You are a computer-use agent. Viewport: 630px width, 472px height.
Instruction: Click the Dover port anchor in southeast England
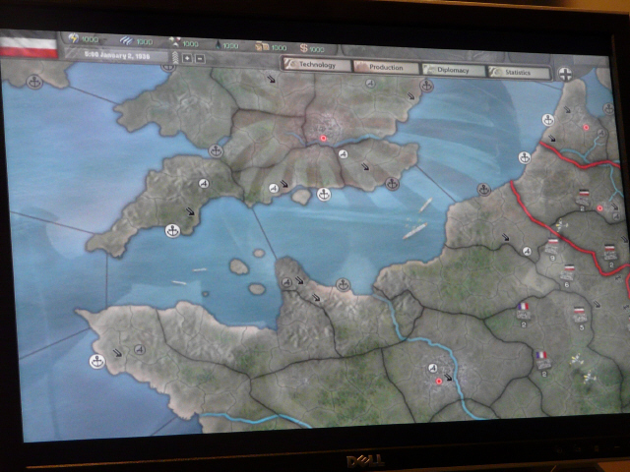click(392, 184)
